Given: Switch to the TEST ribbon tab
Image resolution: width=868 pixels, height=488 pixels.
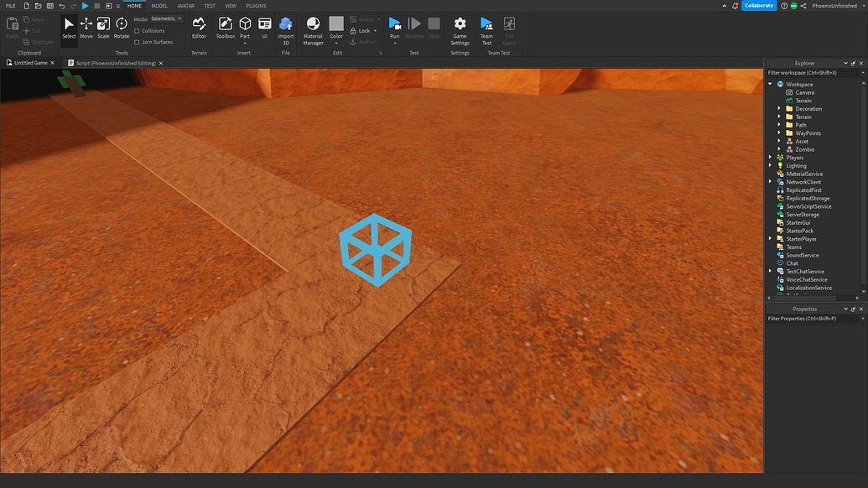Looking at the screenshot, I should [x=210, y=6].
